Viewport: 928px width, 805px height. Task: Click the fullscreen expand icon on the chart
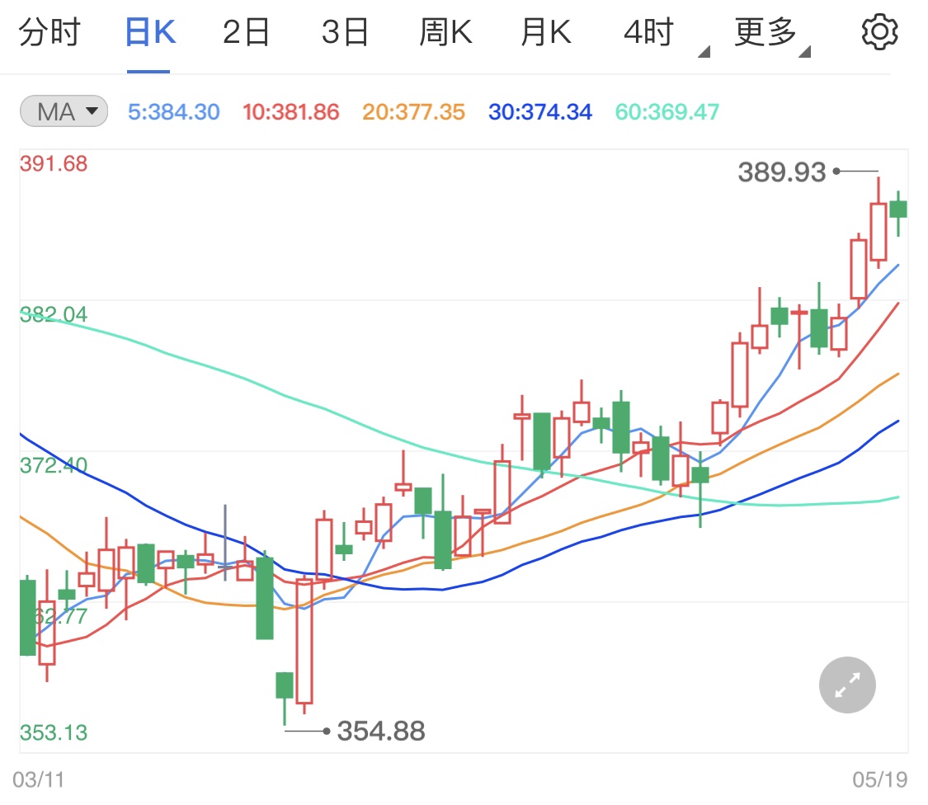click(x=846, y=685)
